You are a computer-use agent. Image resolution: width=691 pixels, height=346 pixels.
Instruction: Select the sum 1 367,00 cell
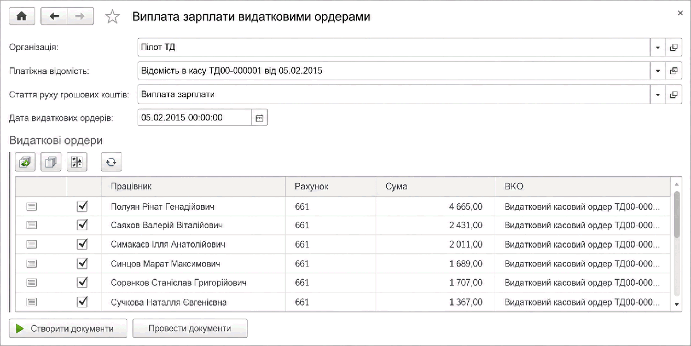coord(436,302)
